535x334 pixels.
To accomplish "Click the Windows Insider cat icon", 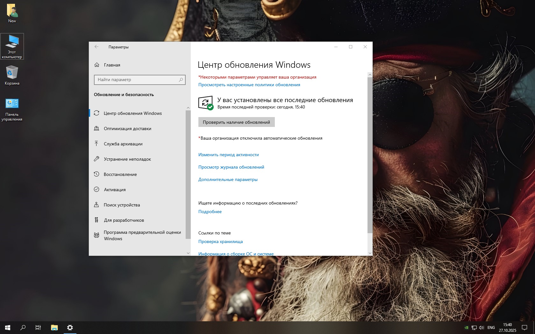I will tap(96, 235).
